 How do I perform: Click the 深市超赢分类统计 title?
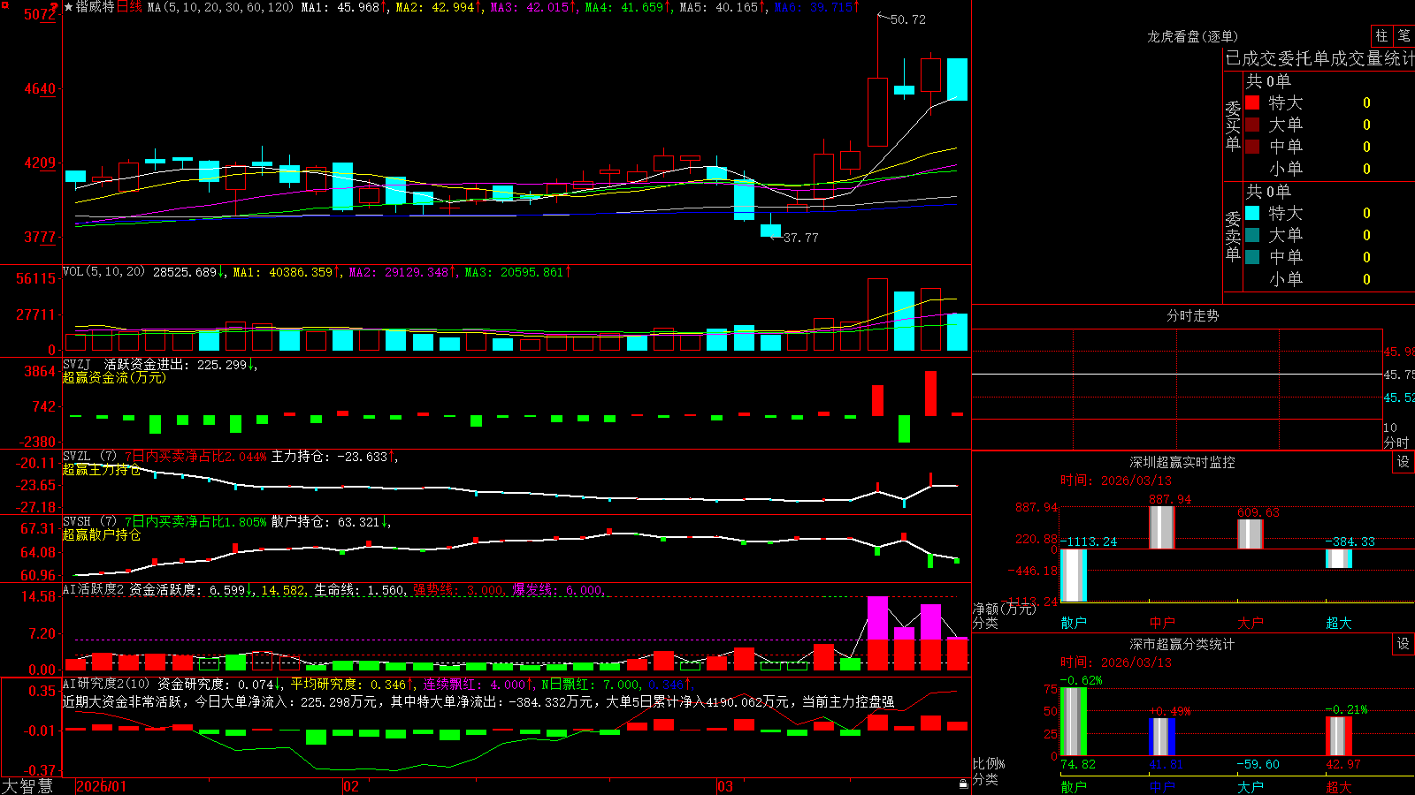1182,644
